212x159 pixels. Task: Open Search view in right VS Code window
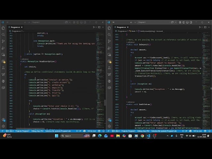[109, 34]
